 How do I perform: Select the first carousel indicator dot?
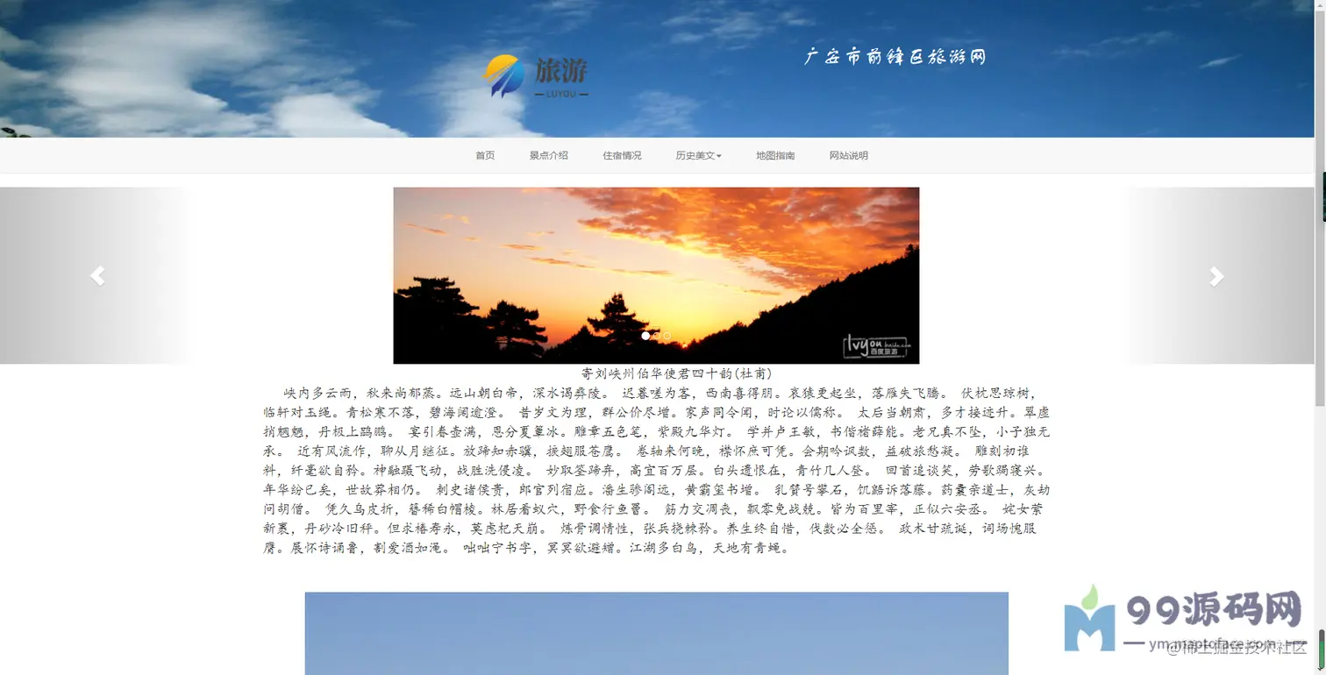pos(645,336)
